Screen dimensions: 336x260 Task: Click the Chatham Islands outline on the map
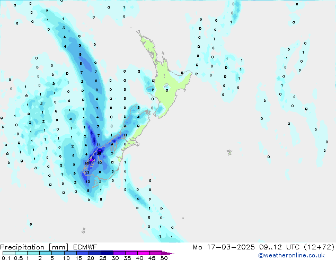(x=229, y=152)
